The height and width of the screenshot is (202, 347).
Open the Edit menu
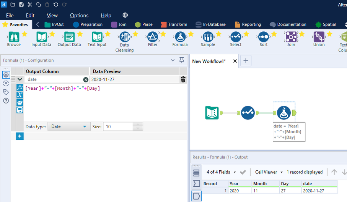(30, 15)
